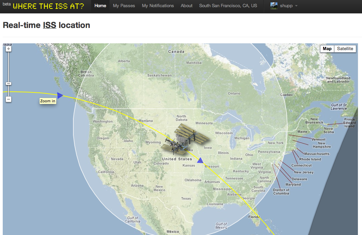362x235 pixels.
Task: Click the New Jersey label
Action: 304,172
